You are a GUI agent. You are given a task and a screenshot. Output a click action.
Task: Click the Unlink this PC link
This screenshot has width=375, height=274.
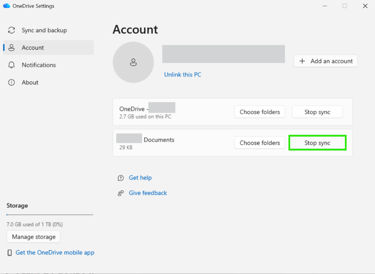tap(182, 74)
